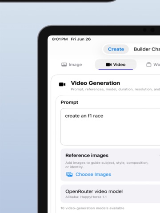Click 'Alibaba: HappyHorse 1.1' model name
Viewport: 160px width, 213px height.
point(86,197)
